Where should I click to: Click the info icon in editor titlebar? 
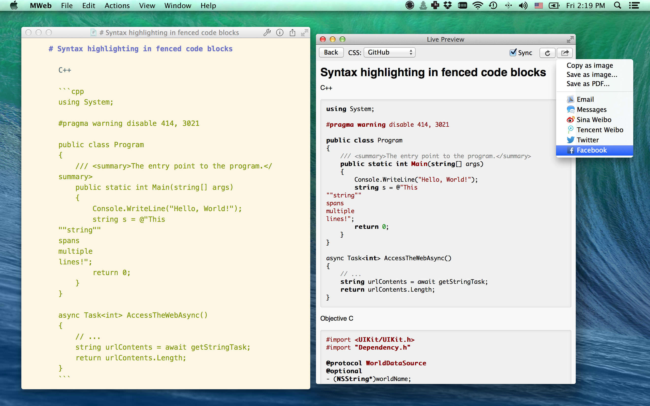(280, 32)
